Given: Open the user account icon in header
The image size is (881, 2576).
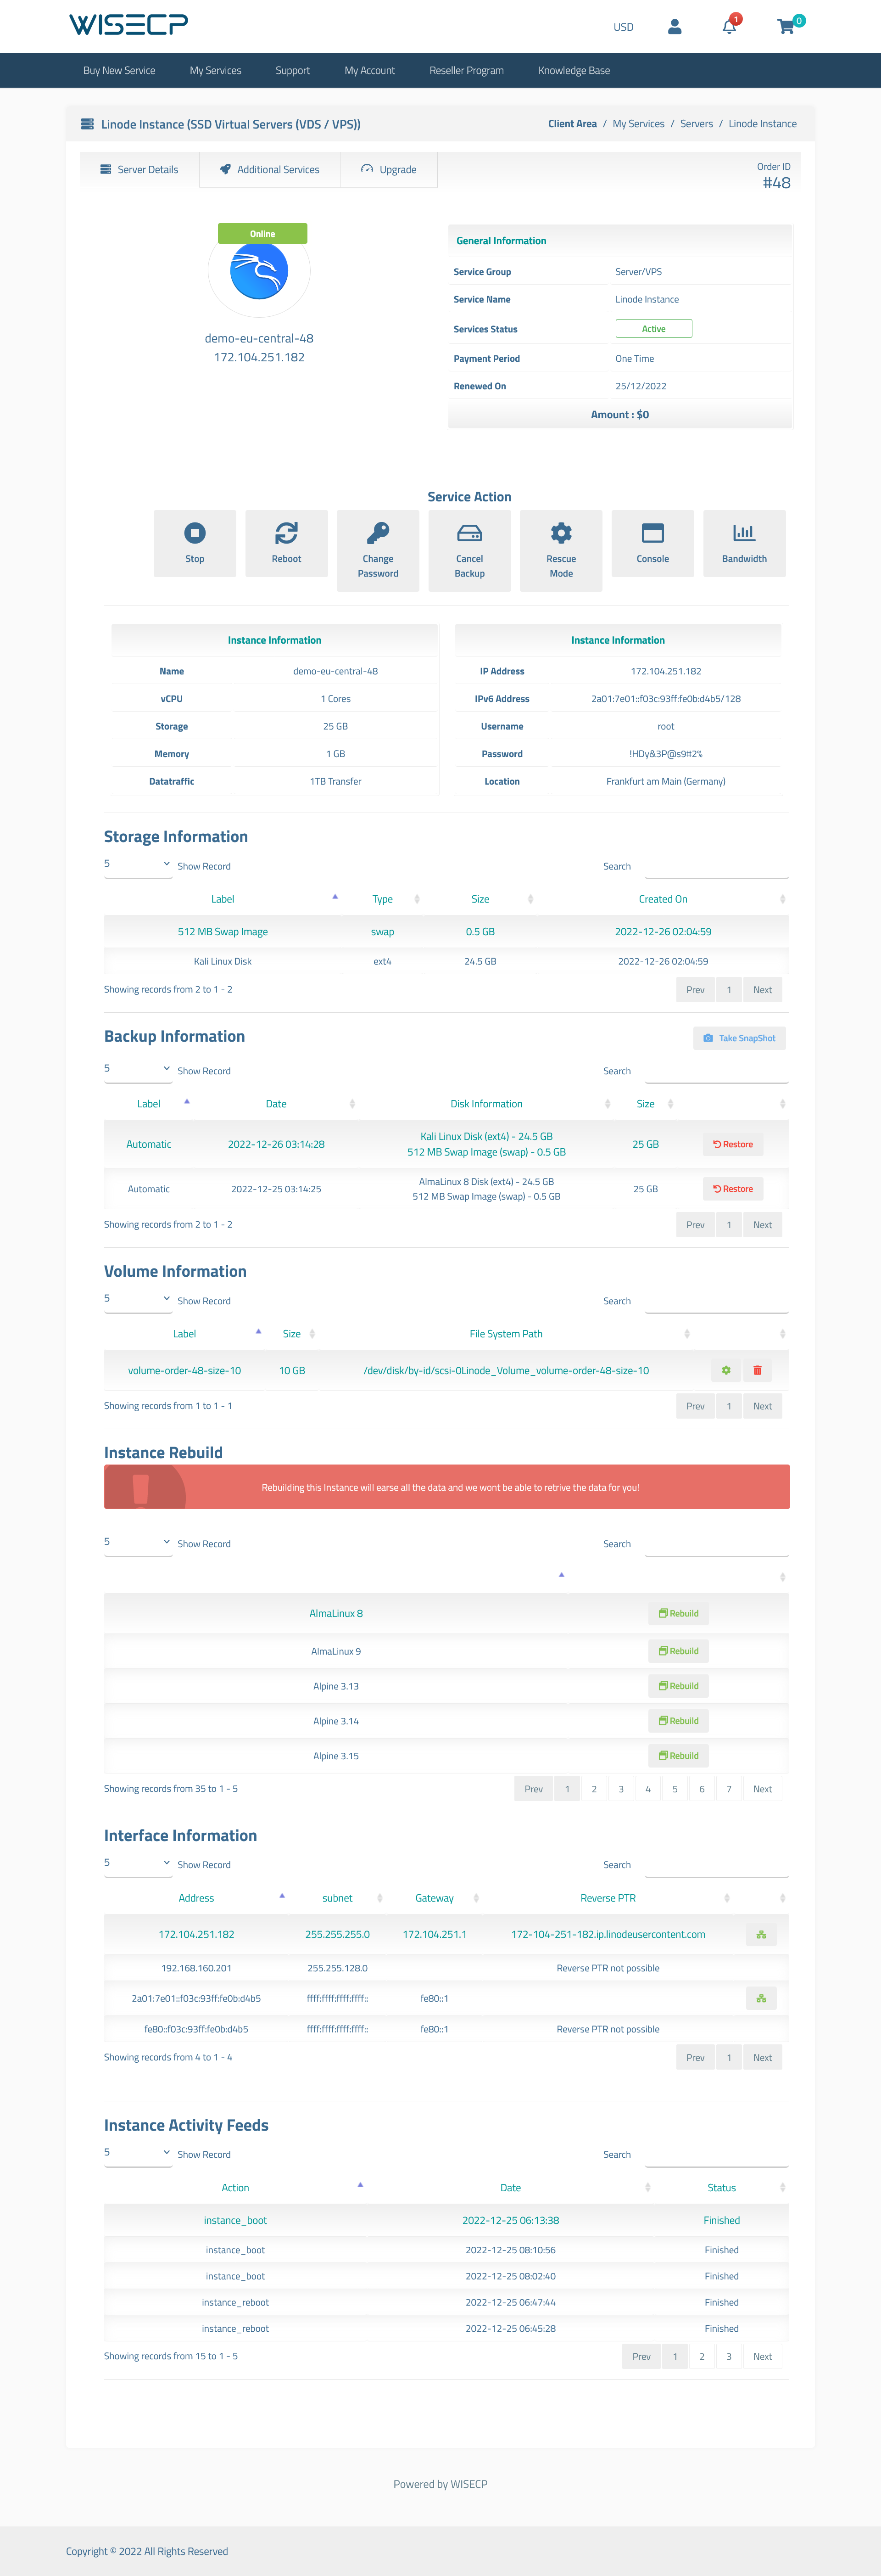Looking at the screenshot, I should [674, 27].
